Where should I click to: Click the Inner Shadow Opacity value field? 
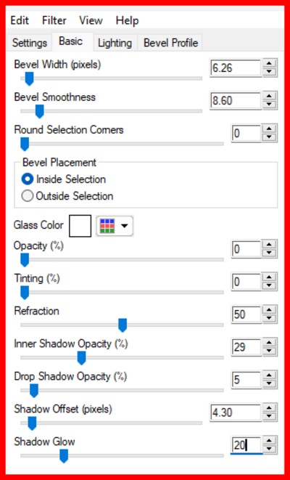point(246,347)
